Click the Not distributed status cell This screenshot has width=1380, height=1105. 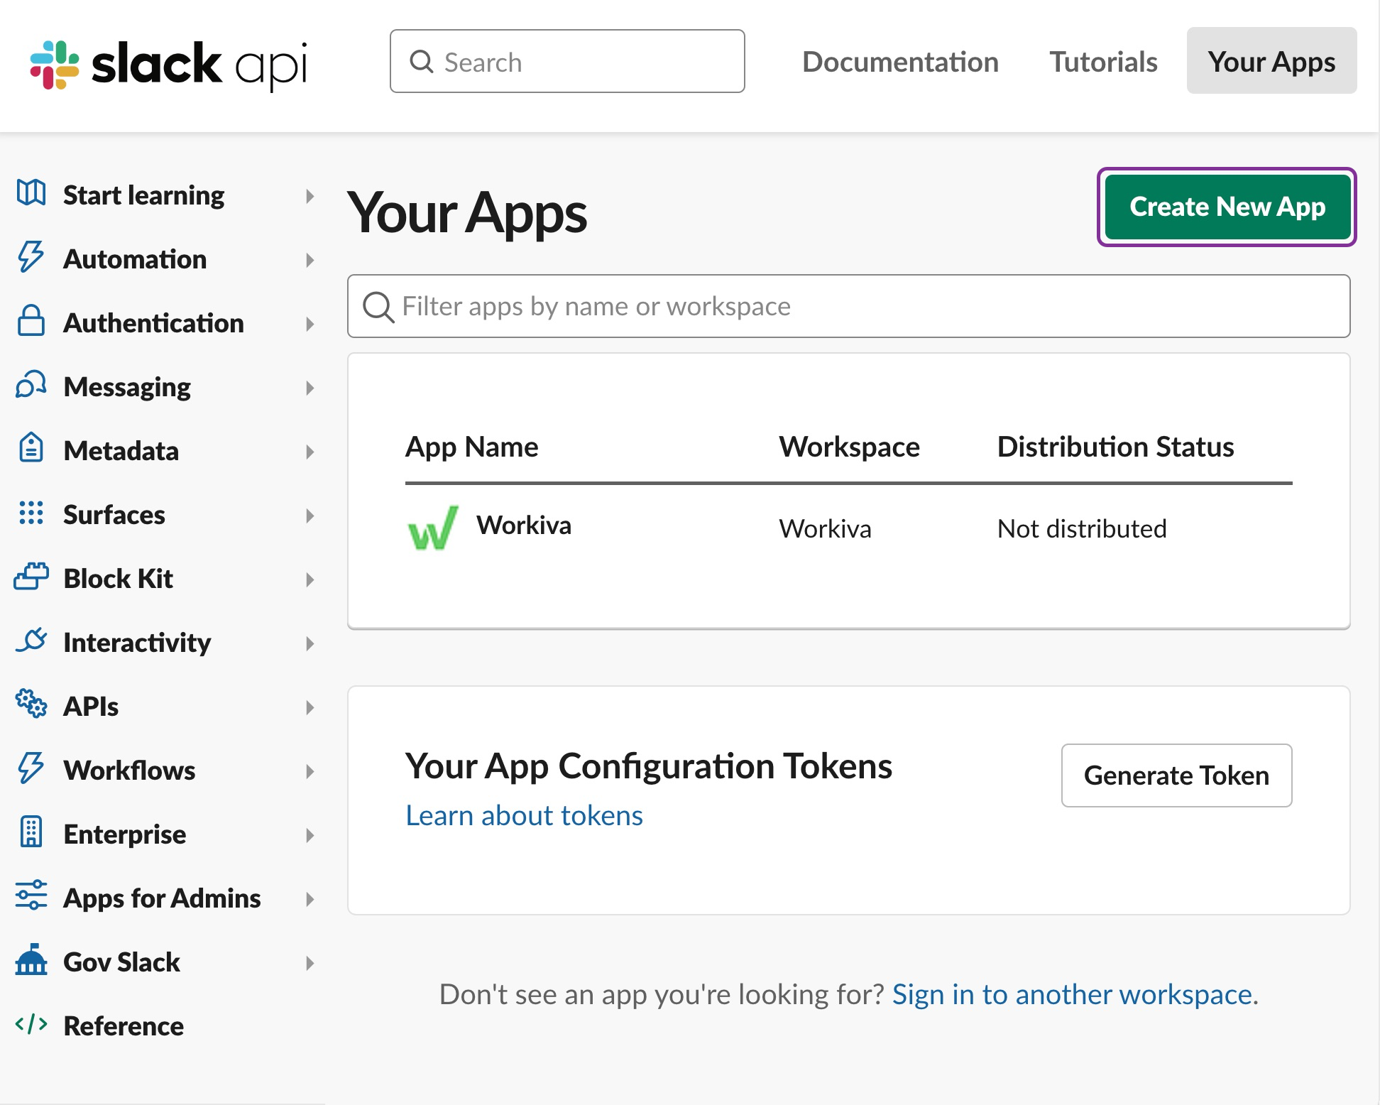(1082, 529)
